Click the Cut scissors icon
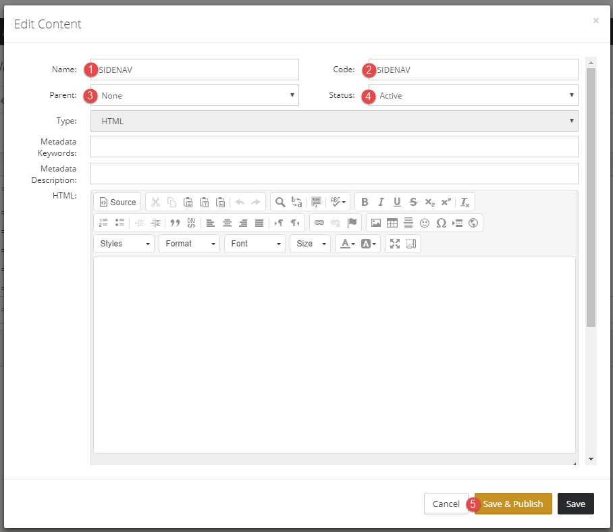The width and height of the screenshot is (613, 532). tap(155, 202)
